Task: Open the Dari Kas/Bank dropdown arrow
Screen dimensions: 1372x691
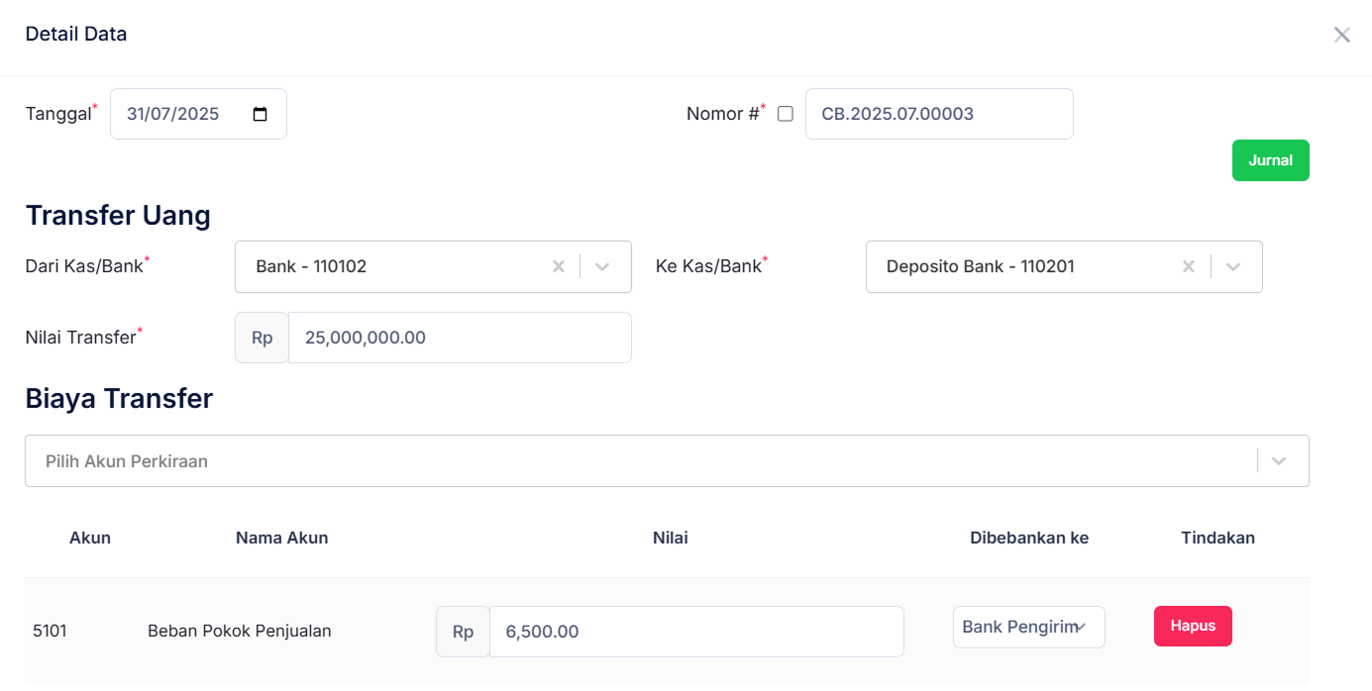Action: pyautogui.click(x=602, y=265)
